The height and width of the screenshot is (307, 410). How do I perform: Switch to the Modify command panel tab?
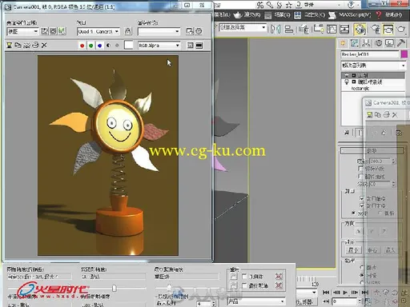click(x=355, y=43)
